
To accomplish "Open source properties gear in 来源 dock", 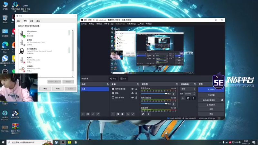I will [123, 114].
